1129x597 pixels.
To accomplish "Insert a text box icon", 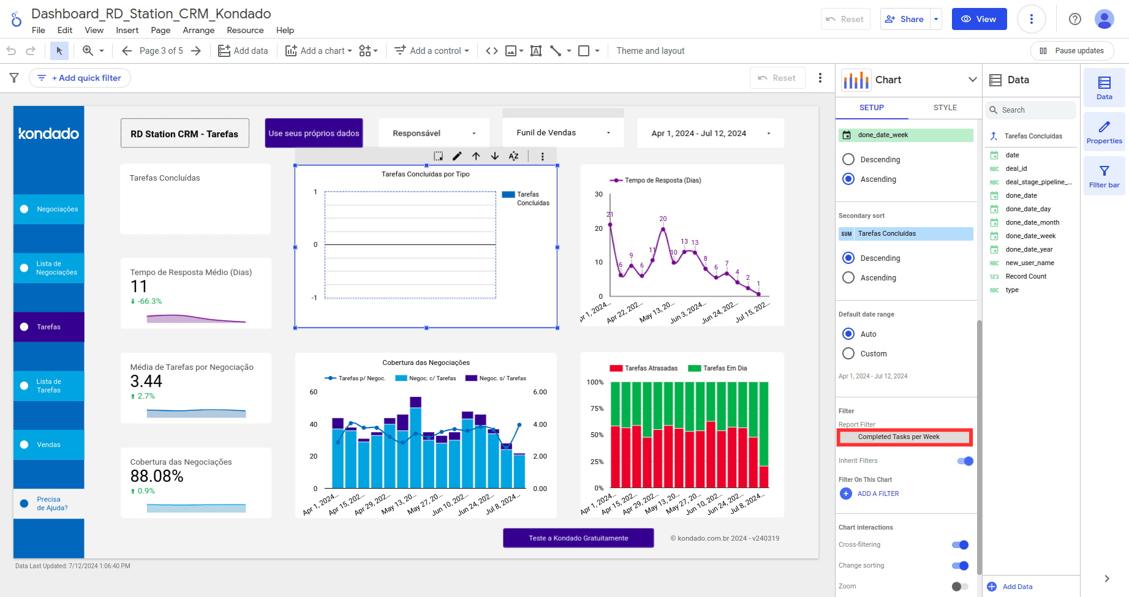I will pos(536,51).
